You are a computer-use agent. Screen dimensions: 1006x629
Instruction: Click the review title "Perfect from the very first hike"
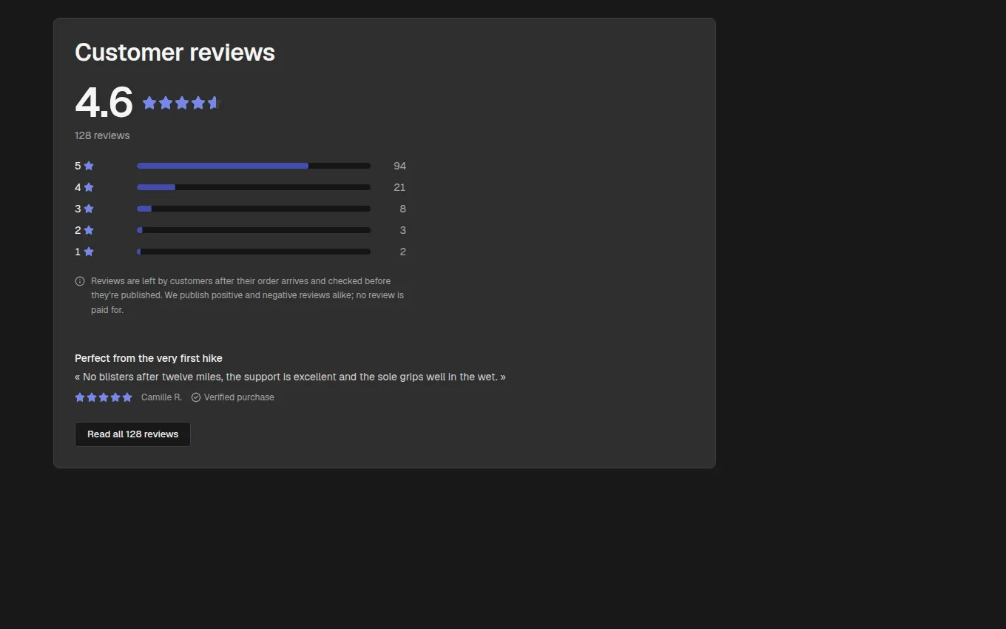(x=149, y=358)
